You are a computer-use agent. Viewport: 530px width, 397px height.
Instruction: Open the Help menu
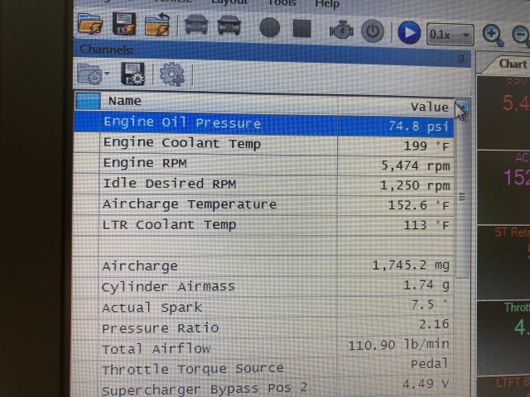(326, 4)
